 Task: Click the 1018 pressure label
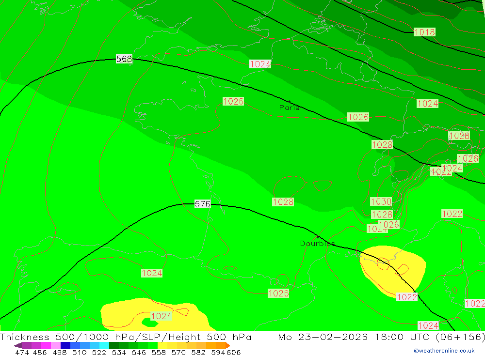click(x=424, y=32)
